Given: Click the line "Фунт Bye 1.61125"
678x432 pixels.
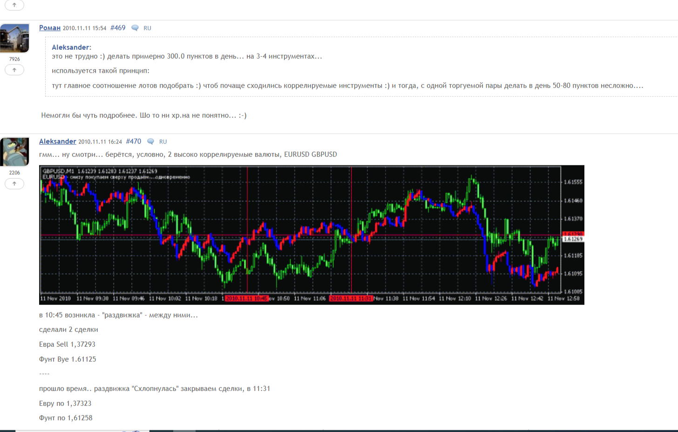Looking at the screenshot, I should (68, 359).
